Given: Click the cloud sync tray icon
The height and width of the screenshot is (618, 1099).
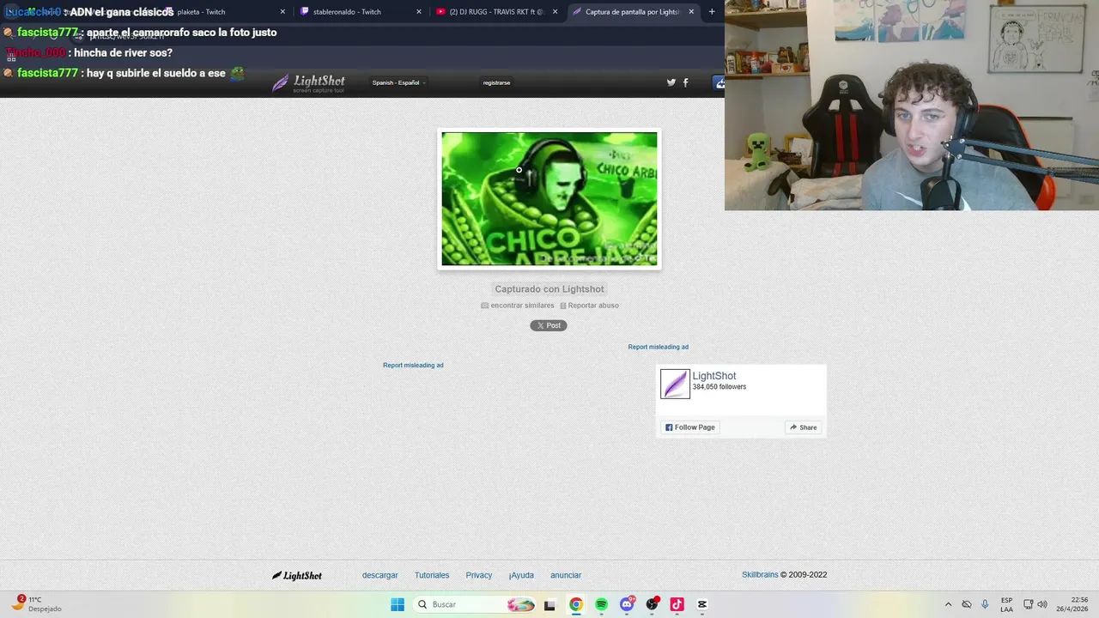Looking at the screenshot, I should [x=967, y=604].
